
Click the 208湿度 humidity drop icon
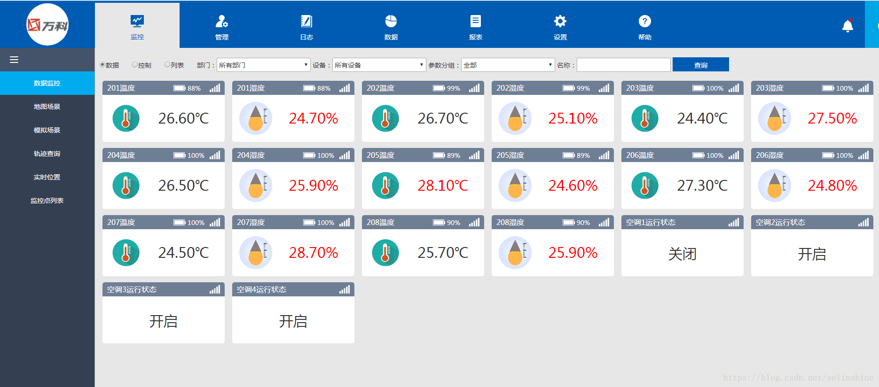[x=515, y=253]
